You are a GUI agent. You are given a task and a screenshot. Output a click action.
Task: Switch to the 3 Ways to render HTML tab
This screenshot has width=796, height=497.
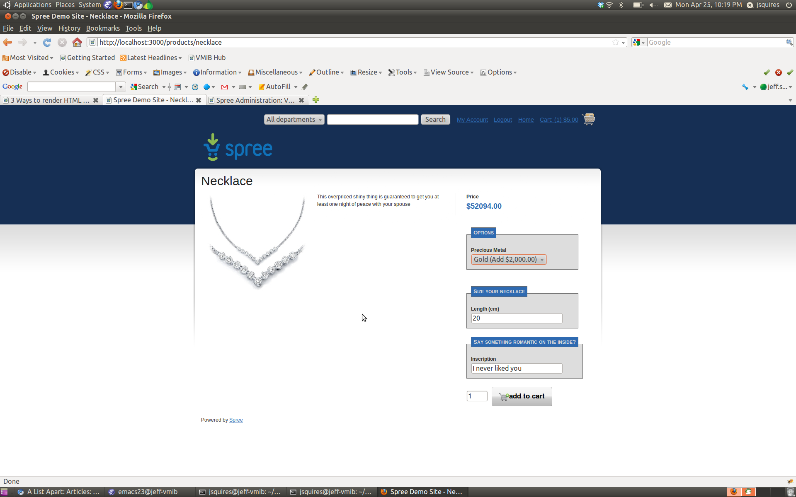[x=49, y=100]
